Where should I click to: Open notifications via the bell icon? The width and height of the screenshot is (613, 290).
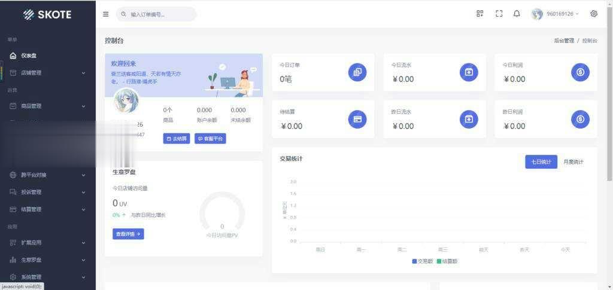click(x=517, y=14)
